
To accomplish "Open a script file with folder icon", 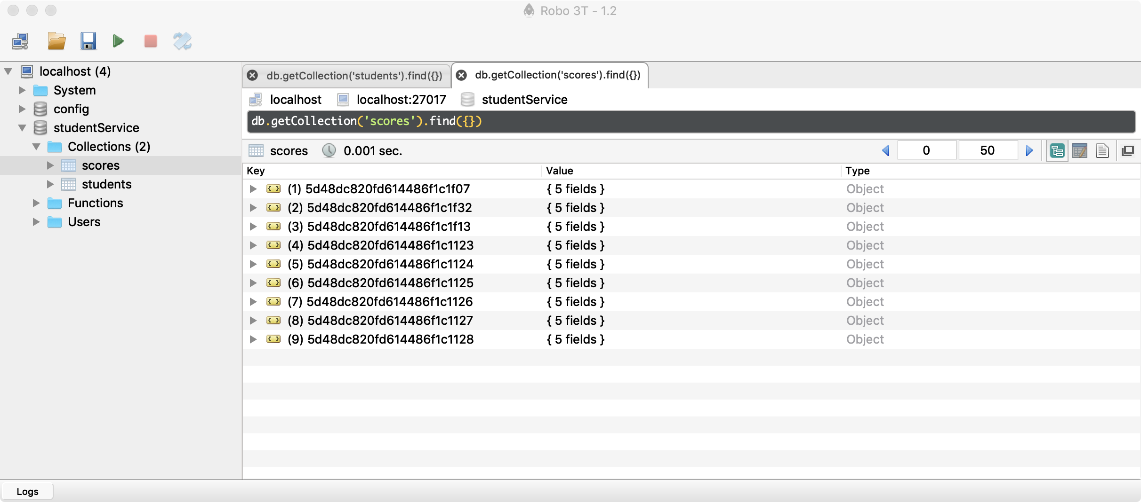I will (56, 41).
